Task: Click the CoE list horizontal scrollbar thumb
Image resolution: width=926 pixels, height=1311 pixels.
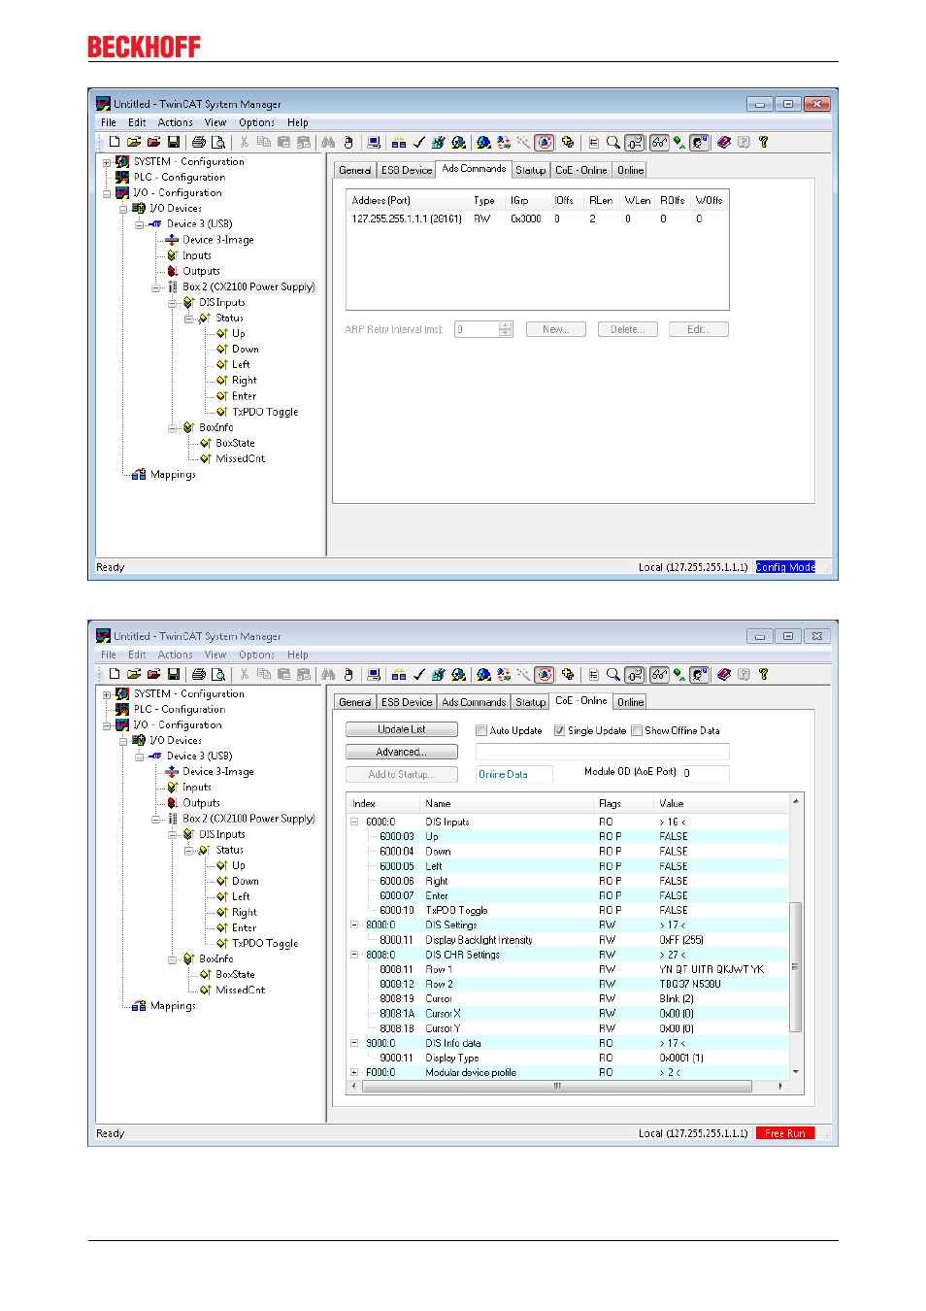Action: 557,1087
